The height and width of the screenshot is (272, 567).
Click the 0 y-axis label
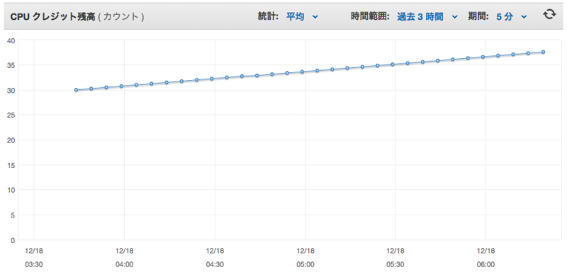[x=13, y=240]
